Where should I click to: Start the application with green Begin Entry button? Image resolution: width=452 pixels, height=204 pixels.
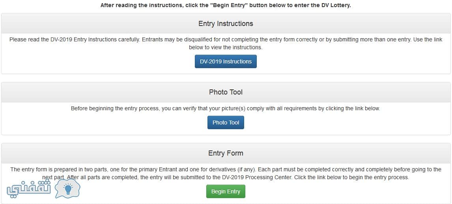[x=226, y=191]
